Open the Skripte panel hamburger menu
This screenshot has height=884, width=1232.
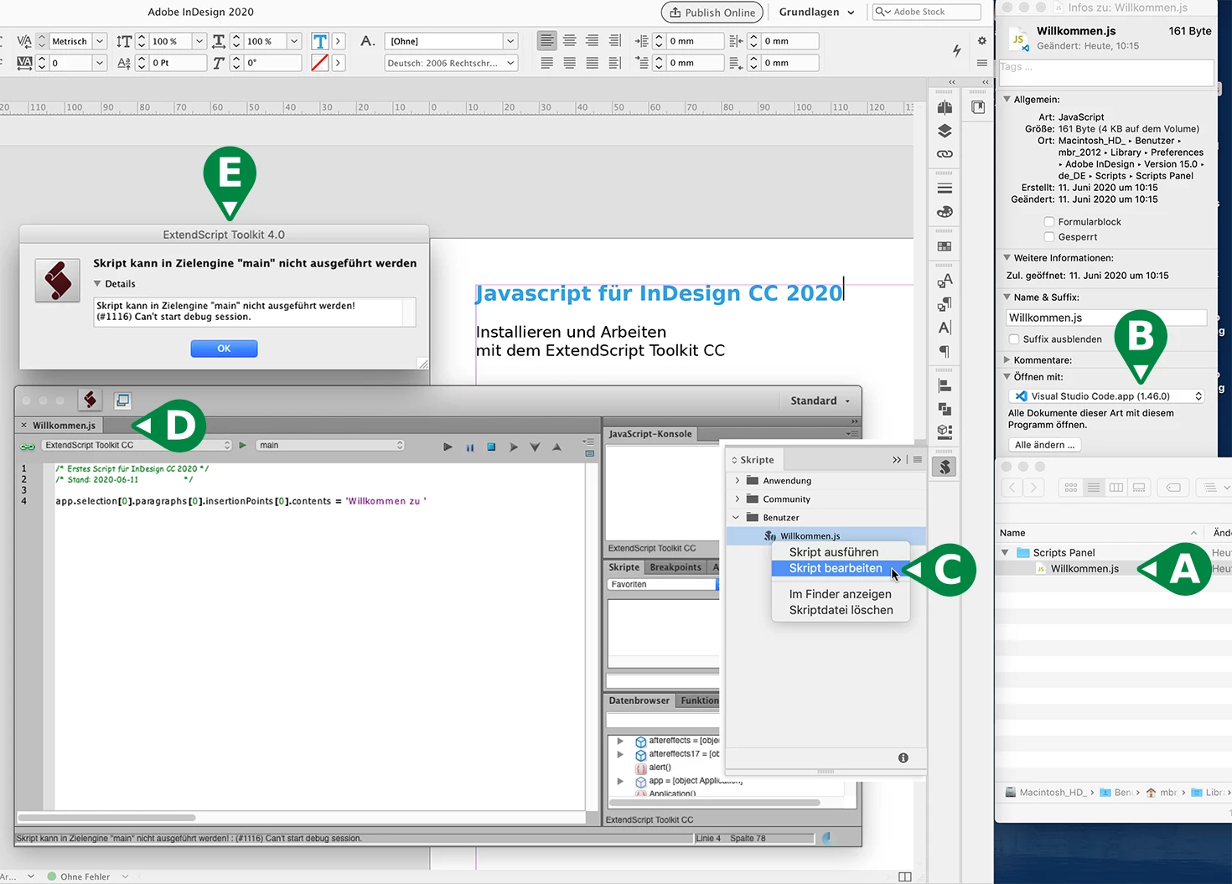(918, 459)
